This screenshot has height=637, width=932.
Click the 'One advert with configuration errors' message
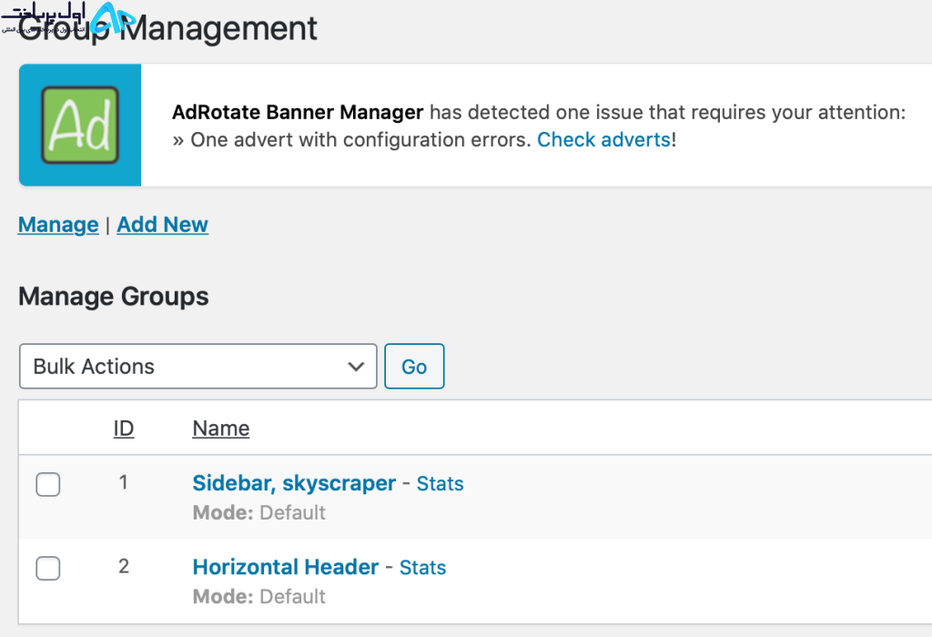(360, 139)
